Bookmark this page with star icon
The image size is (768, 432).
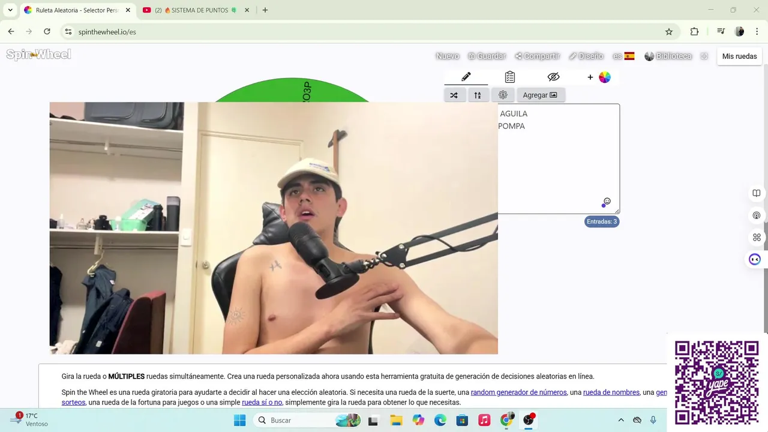point(669,32)
